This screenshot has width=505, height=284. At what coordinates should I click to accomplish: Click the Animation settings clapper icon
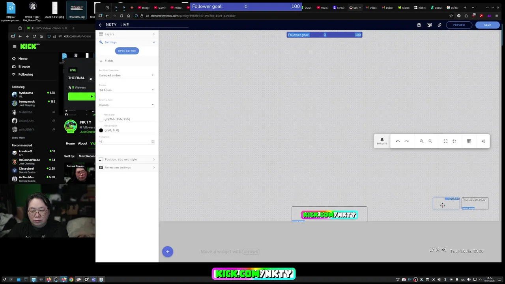[x=101, y=168]
